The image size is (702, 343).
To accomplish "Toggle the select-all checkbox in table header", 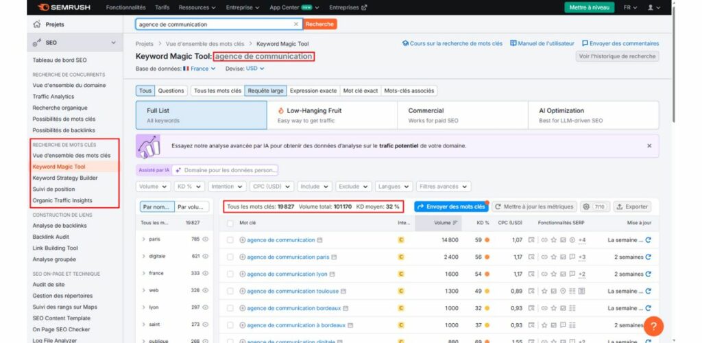I will tap(230, 223).
